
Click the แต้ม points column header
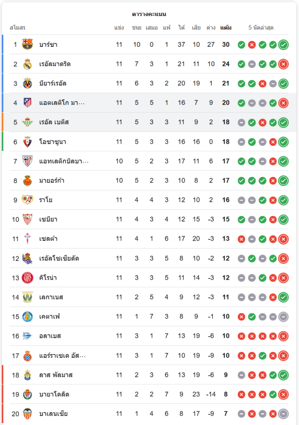(226, 28)
